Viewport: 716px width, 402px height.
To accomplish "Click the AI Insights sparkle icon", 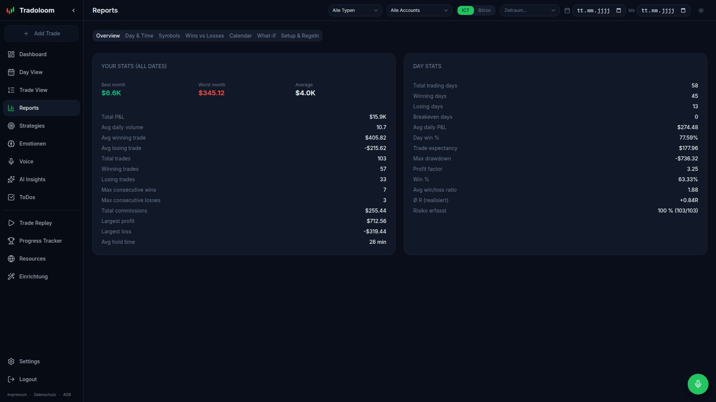I will click(x=11, y=179).
